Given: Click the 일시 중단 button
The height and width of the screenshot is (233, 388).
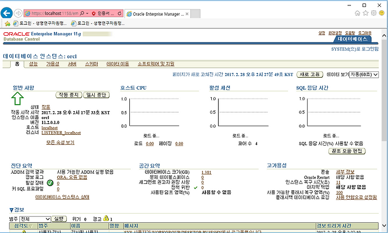Looking at the screenshot, I should tap(96, 95).
